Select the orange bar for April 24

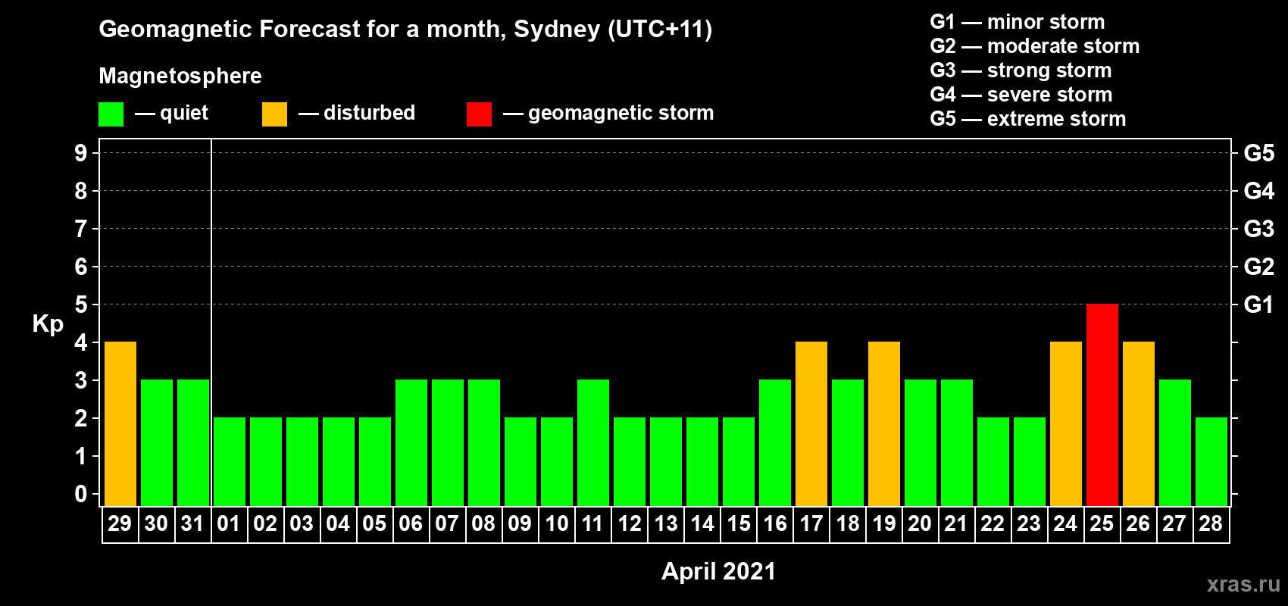[1066, 423]
